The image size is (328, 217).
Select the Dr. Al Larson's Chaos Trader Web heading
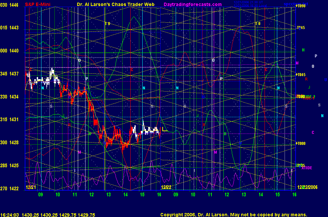coord(116,4)
